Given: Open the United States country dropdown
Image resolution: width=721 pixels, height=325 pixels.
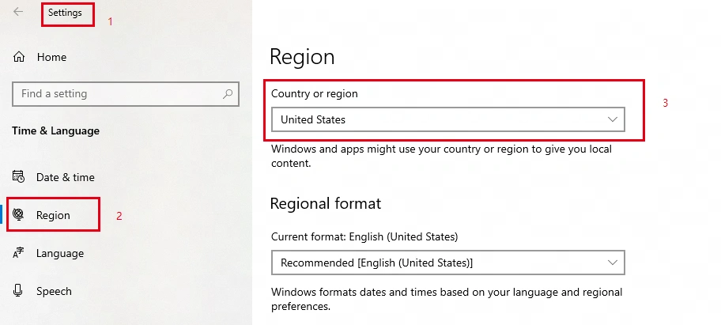Looking at the screenshot, I should click(x=448, y=119).
